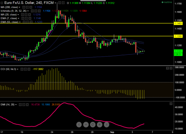Delete the MA (20, close) indicator
Image resolution: width=186 pixels, height=134 pixels.
(x=30, y=15)
